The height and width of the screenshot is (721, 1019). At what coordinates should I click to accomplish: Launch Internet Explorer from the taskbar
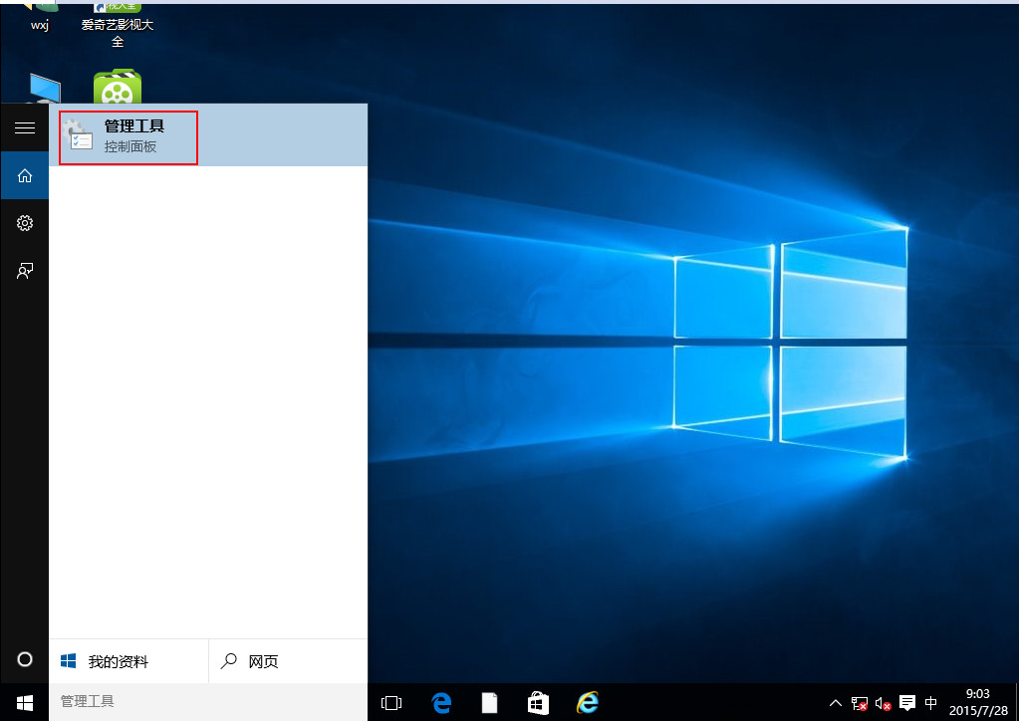[x=588, y=703]
